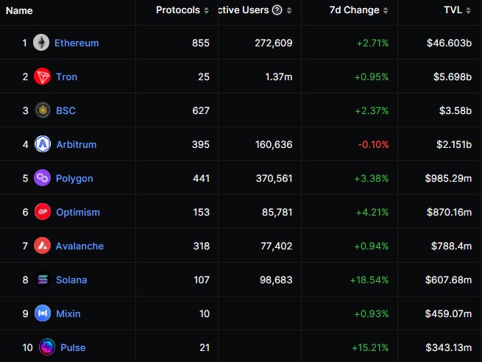This screenshot has height=362, width=482.
Task: Select Avalanche's TVL value $788.4m
Action: coord(451,246)
